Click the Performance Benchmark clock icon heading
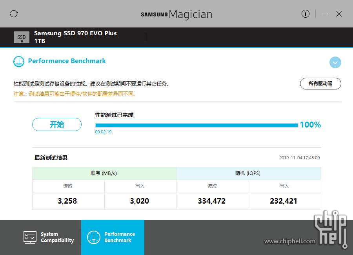 [x=19, y=62]
